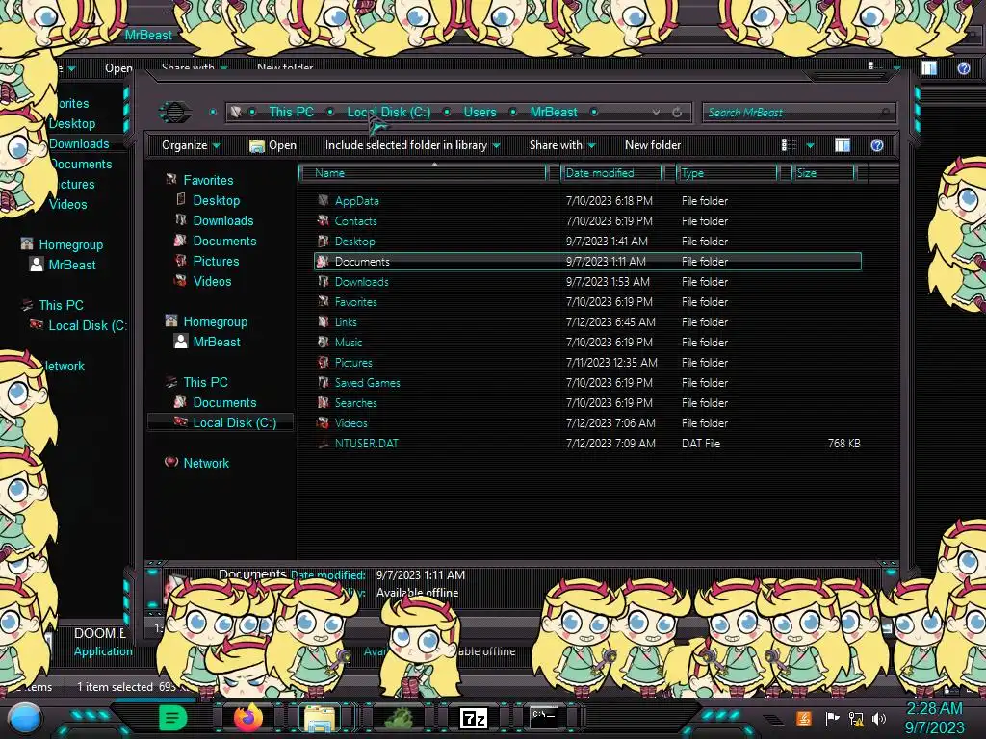Select the Saved Games folder icon
The height and width of the screenshot is (739, 986).
[324, 383]
